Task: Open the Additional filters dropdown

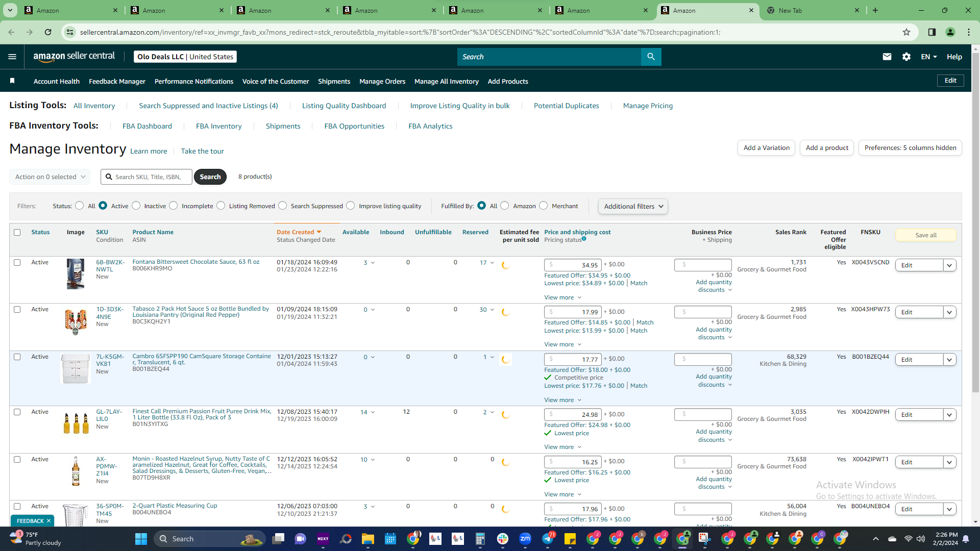Action: coord(633,206)
